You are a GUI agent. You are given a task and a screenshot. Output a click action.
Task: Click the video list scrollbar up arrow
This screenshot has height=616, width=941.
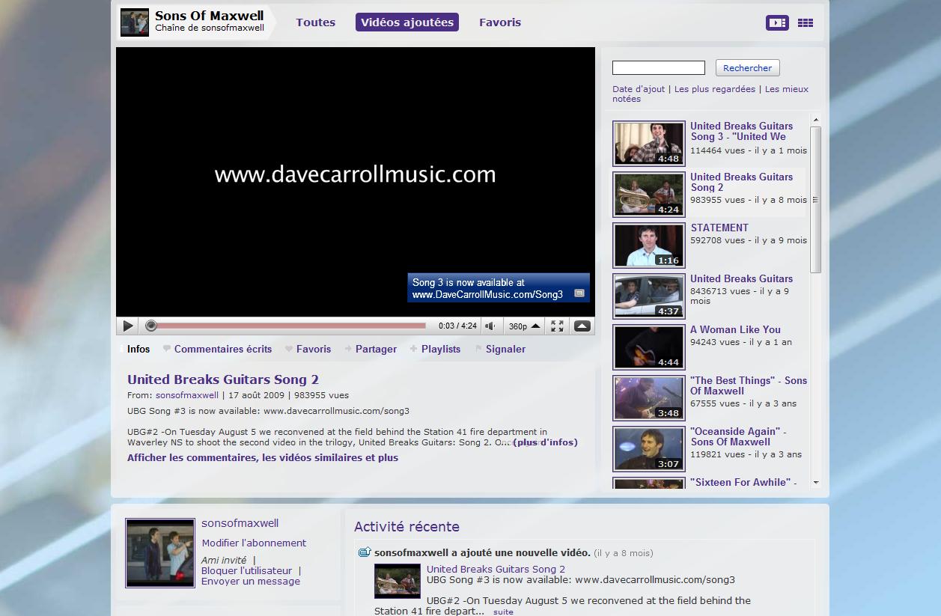[x=816, y=120]
